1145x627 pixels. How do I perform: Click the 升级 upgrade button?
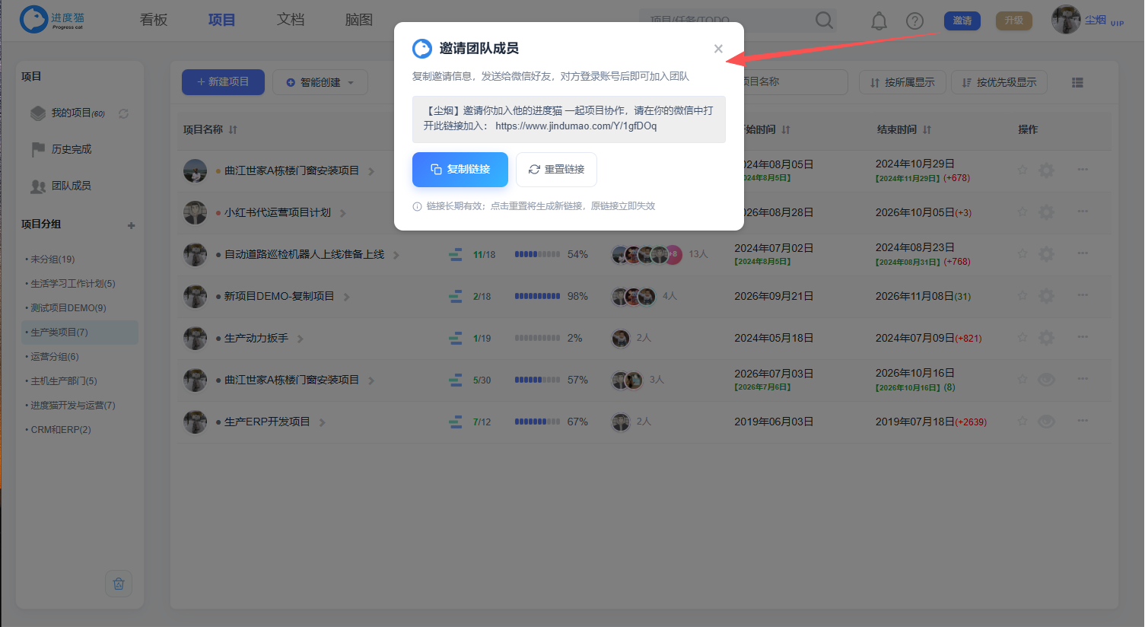[x=1014, y=21]
